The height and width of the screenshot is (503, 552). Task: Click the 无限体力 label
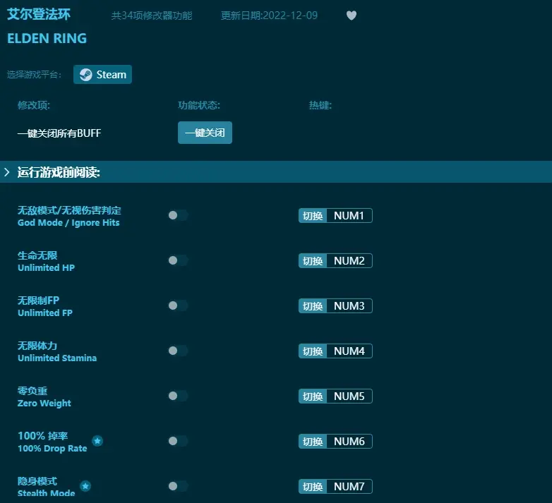37,346
